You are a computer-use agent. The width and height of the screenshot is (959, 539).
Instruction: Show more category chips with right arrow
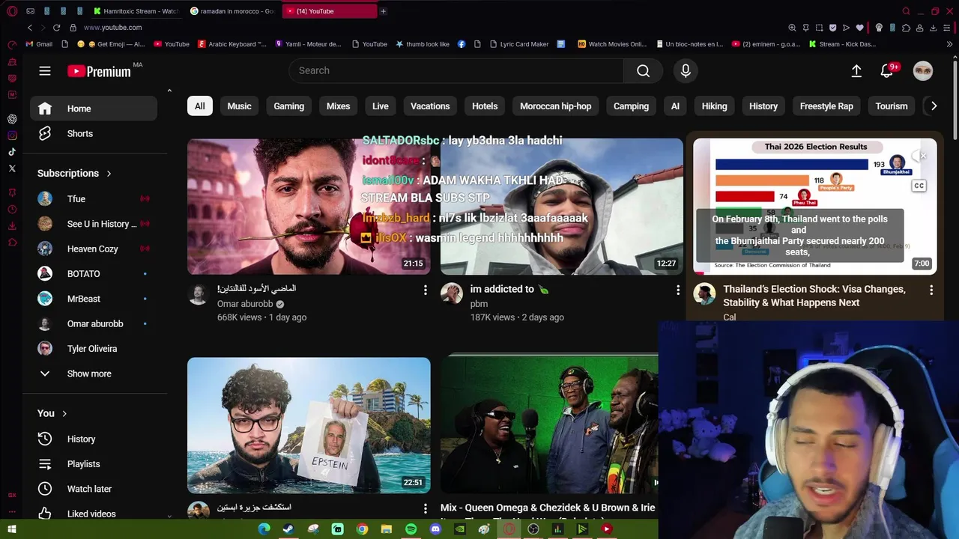click(x=934, y=106)
